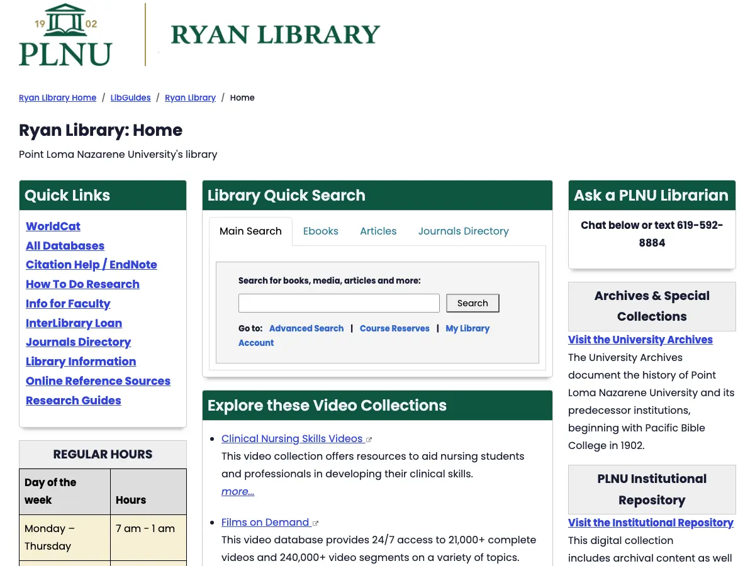Click external link icon beside Films on Demand

pos(316,523)
